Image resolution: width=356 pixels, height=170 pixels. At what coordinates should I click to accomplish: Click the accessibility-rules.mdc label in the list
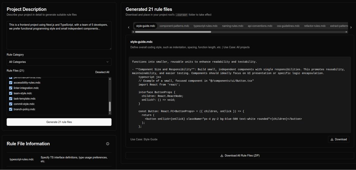27,83
